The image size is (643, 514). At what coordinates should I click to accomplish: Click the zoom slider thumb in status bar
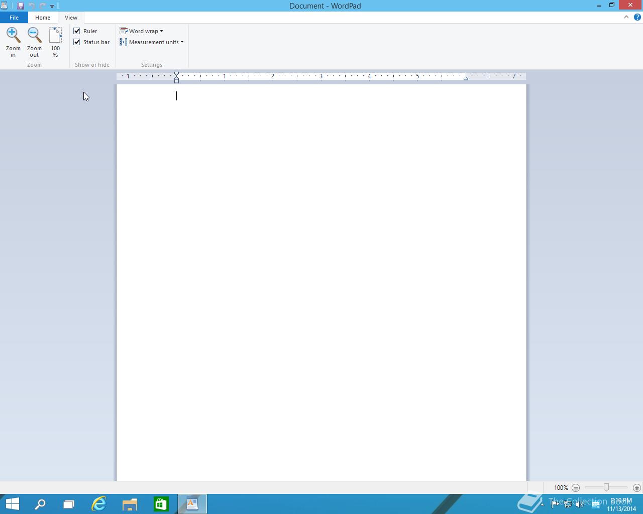tap(606, 487)
